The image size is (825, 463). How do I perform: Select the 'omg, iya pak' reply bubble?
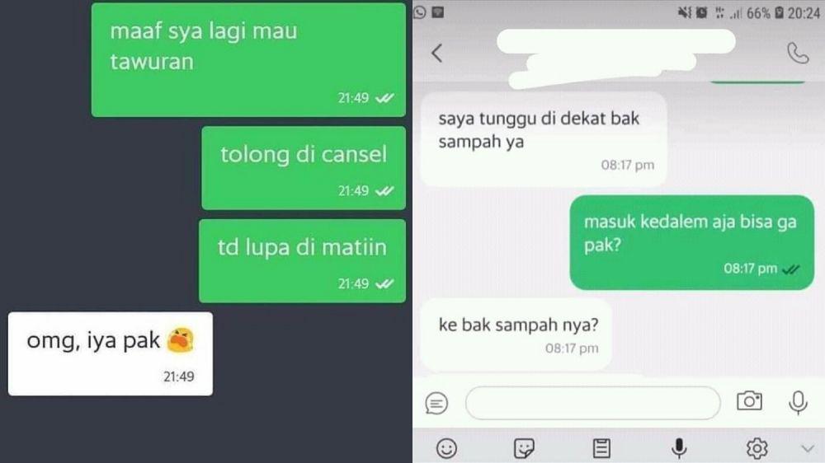[111, 353]
